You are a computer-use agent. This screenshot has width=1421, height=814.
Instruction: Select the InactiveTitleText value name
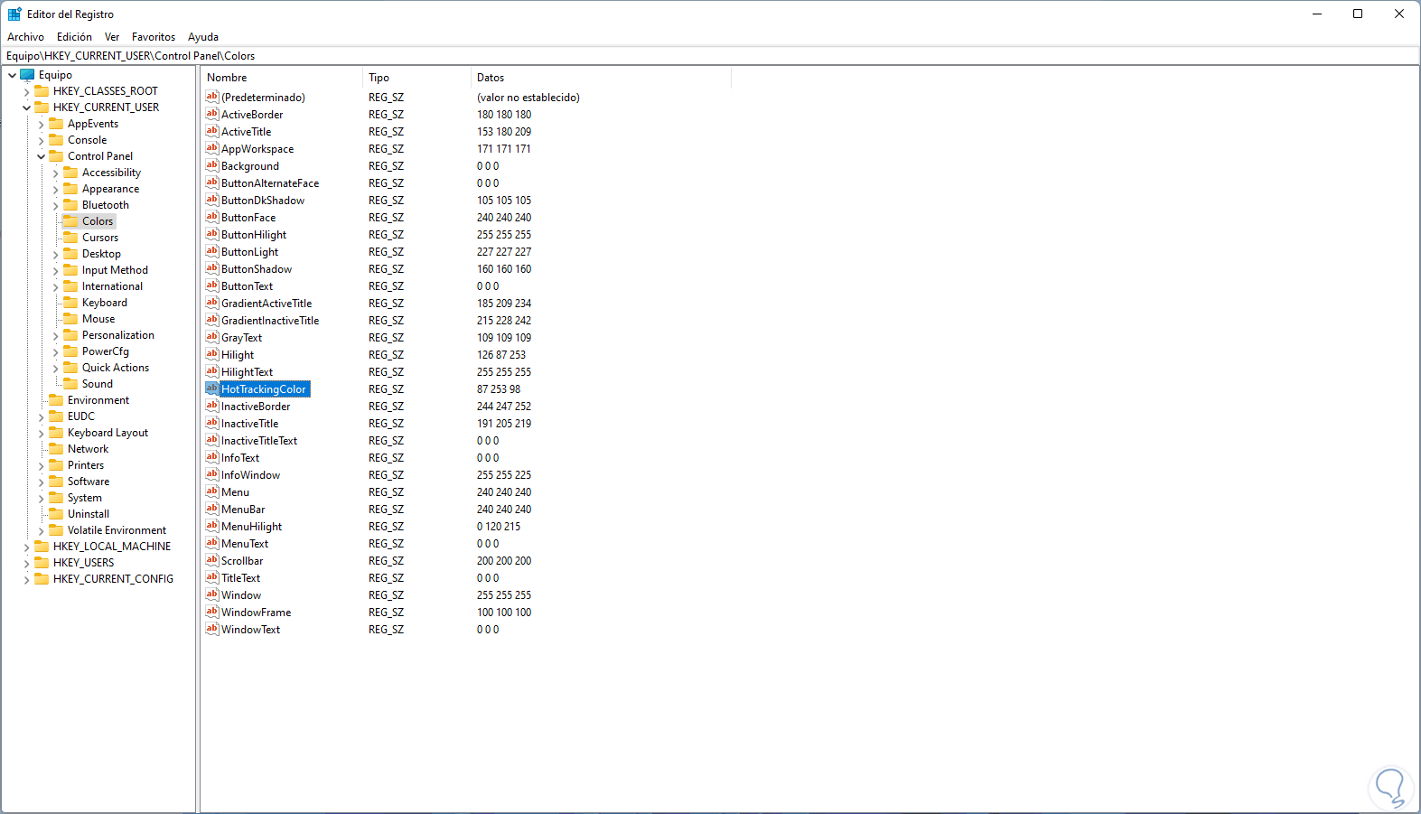pyautogui.click(x=259, y=441)
